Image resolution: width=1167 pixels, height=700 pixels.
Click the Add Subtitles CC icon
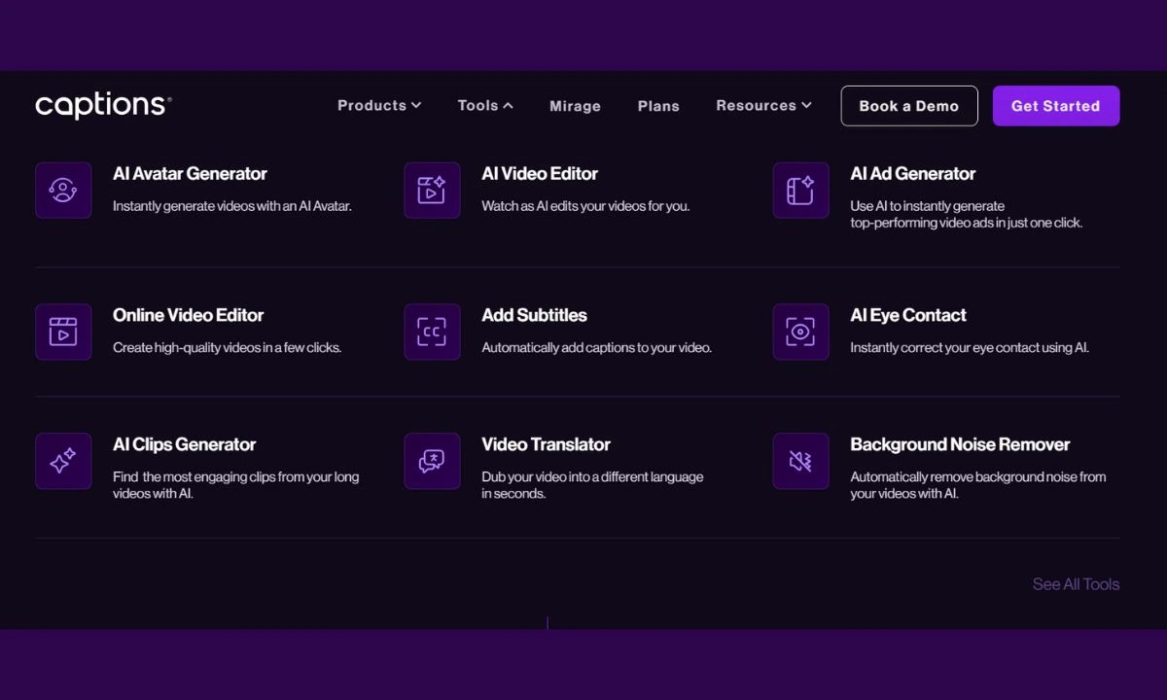(432, 332)
